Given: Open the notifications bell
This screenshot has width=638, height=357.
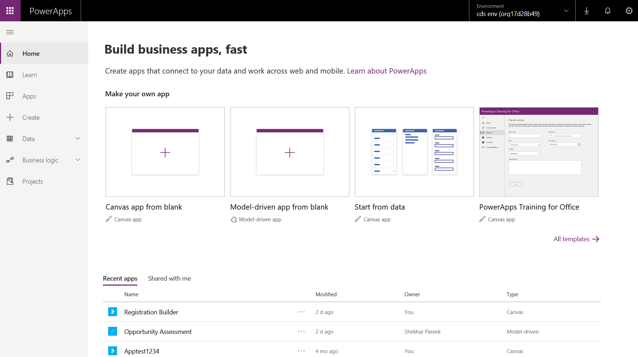Looking at the screenshot, I should tap(608, 11).
